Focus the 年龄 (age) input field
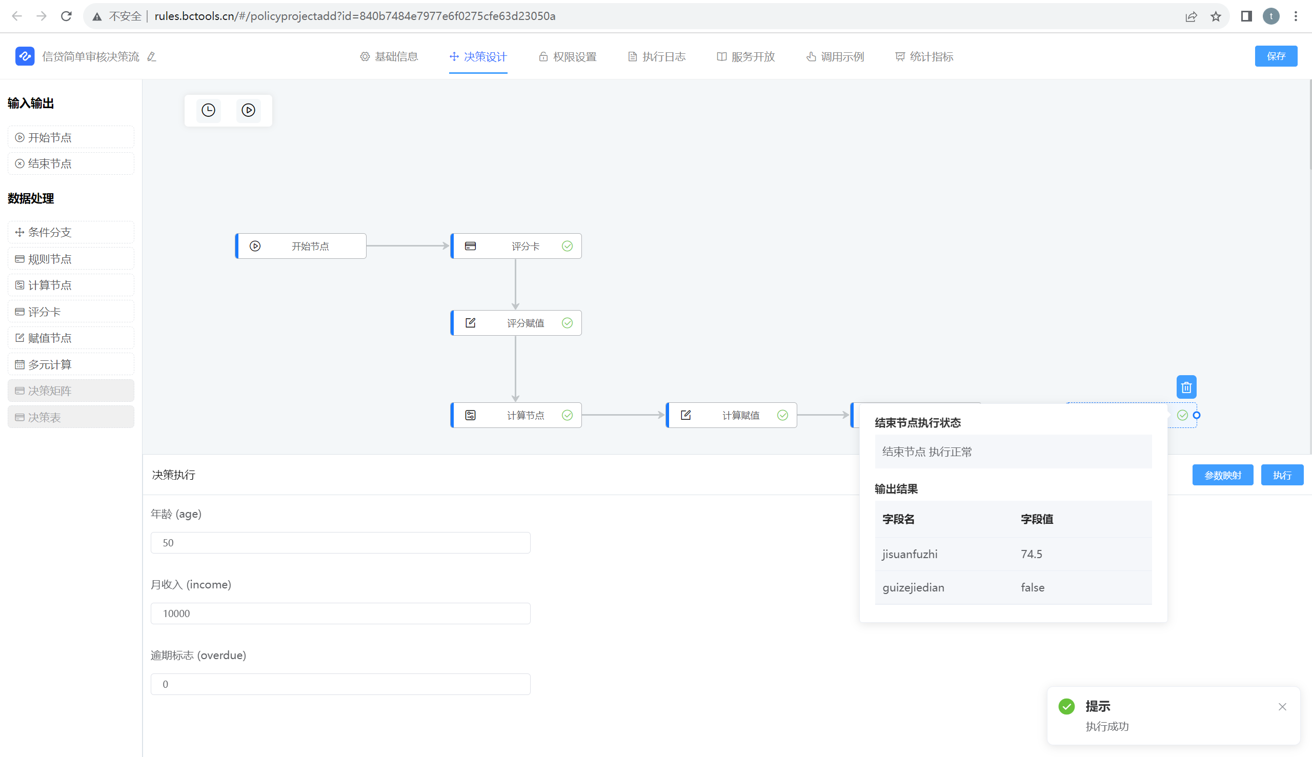Image resolution: width=1312 pixels, height=757 pixels. (340, 543)
